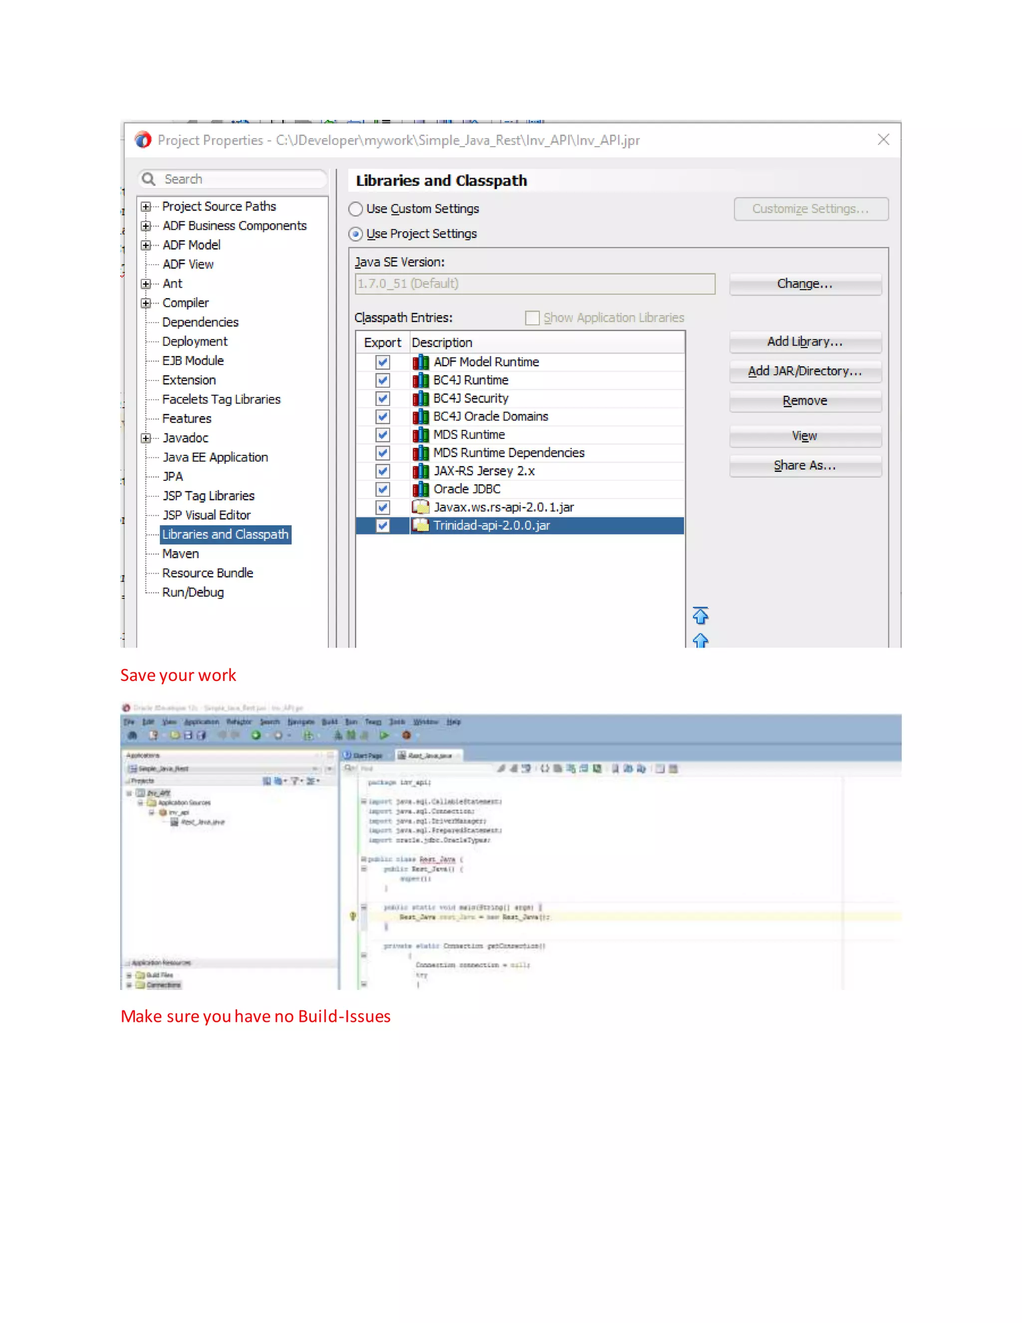The image size is (1022, 1323).
Task: Close the Project Properties dialog
Action: point(883,140)
